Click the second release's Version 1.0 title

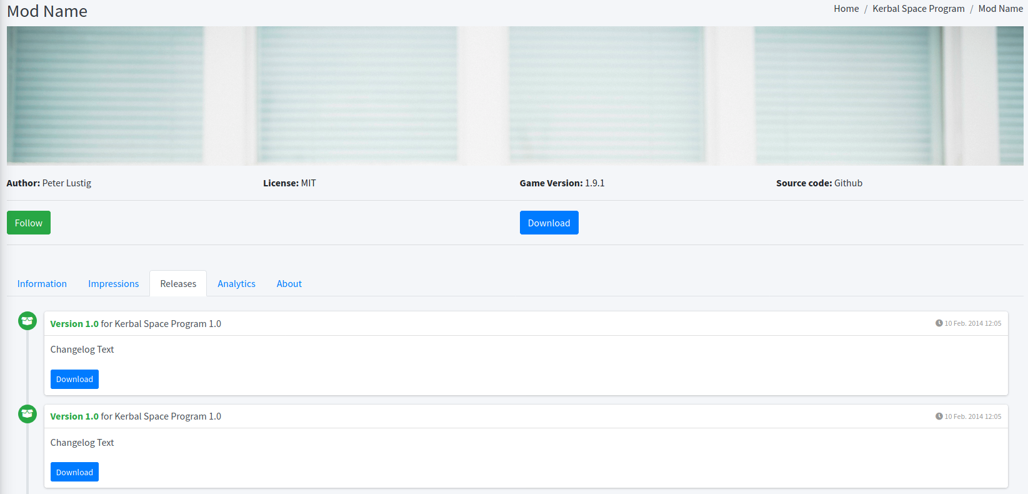74,416
